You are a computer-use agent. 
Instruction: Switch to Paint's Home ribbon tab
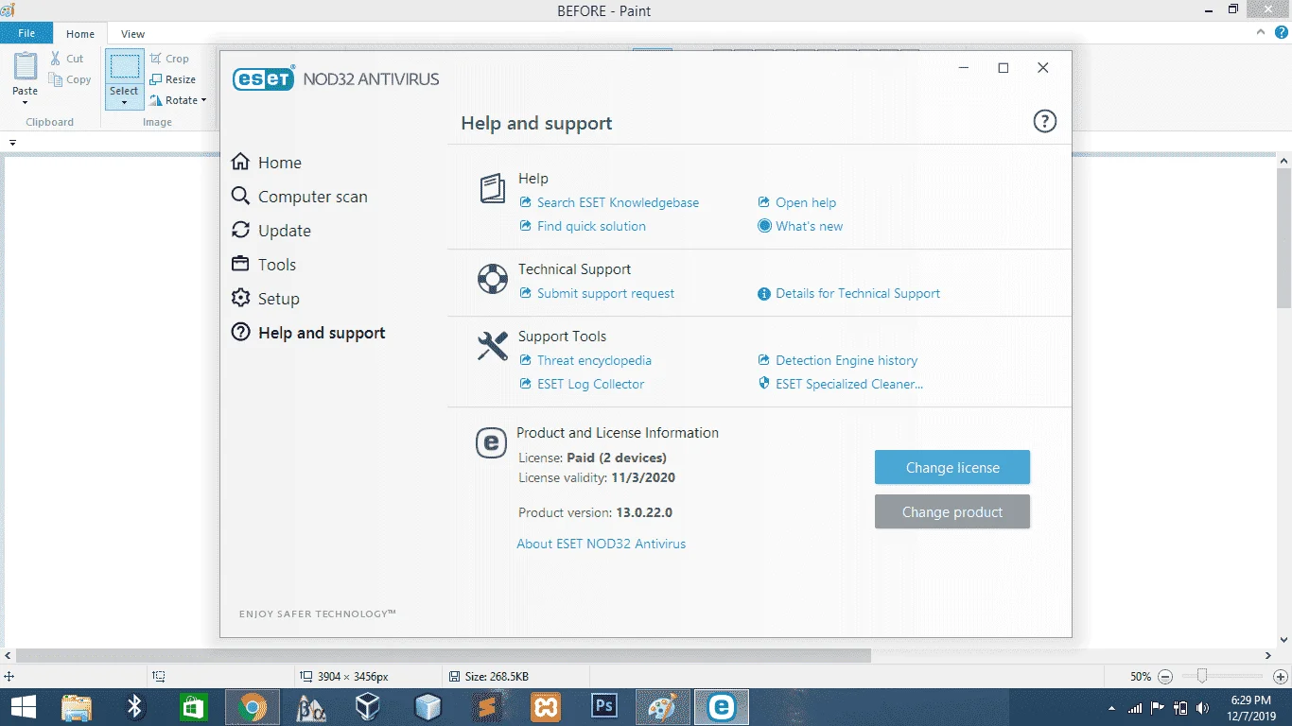tap(80, 33)
